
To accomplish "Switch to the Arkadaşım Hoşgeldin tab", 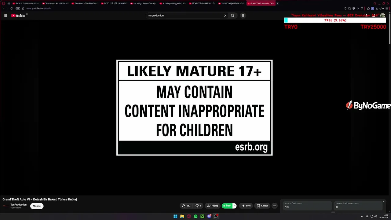I will click(172, 3).
